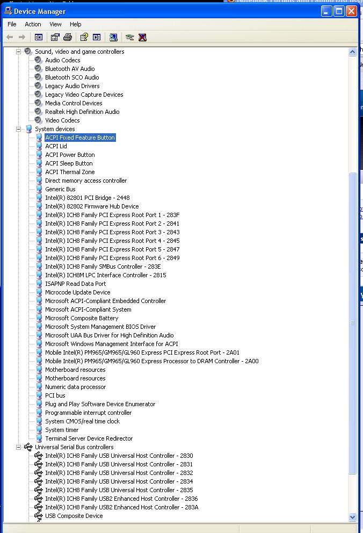Viewport: 363px width, 533px height.
Task: Select Microsoft System Management BIOS Driver
Action: 100,327
